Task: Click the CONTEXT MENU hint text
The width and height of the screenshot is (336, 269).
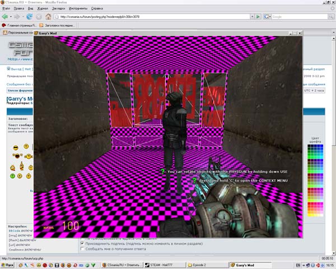Action: tap(244, 180)
